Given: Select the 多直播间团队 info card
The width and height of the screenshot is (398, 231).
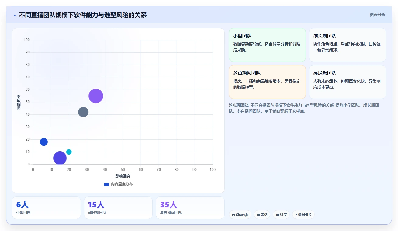Looking at the screenshot, I should point(267,82).
